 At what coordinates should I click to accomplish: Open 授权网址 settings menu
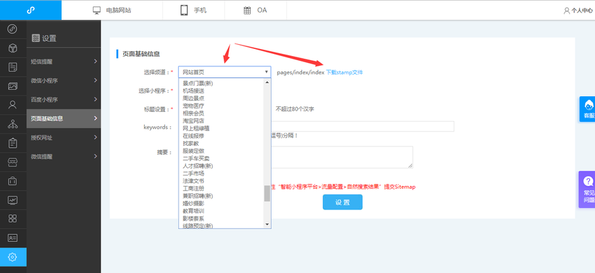coord(64,138)
